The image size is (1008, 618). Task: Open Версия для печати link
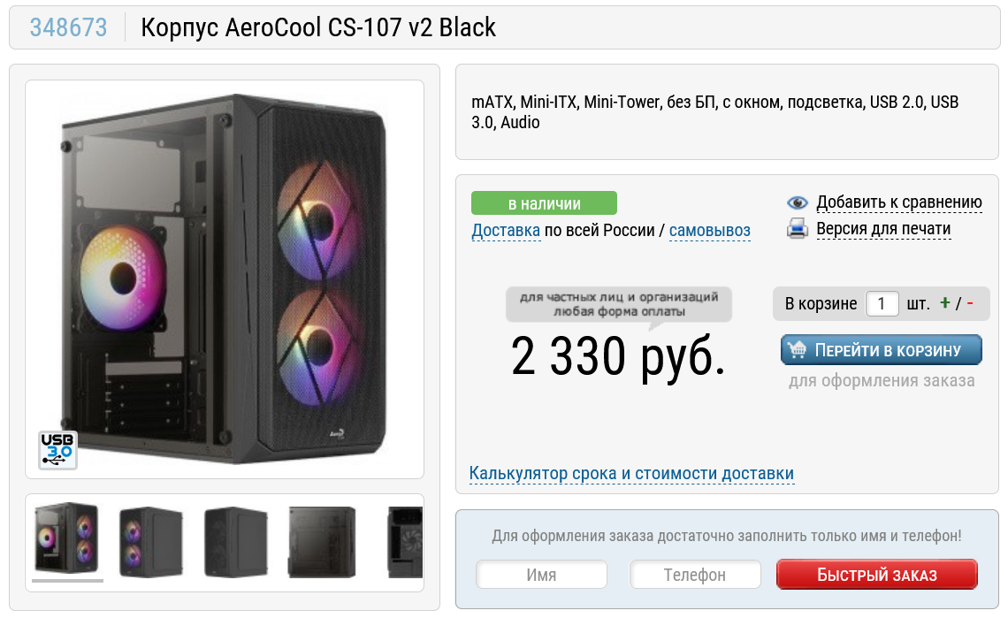883,229
